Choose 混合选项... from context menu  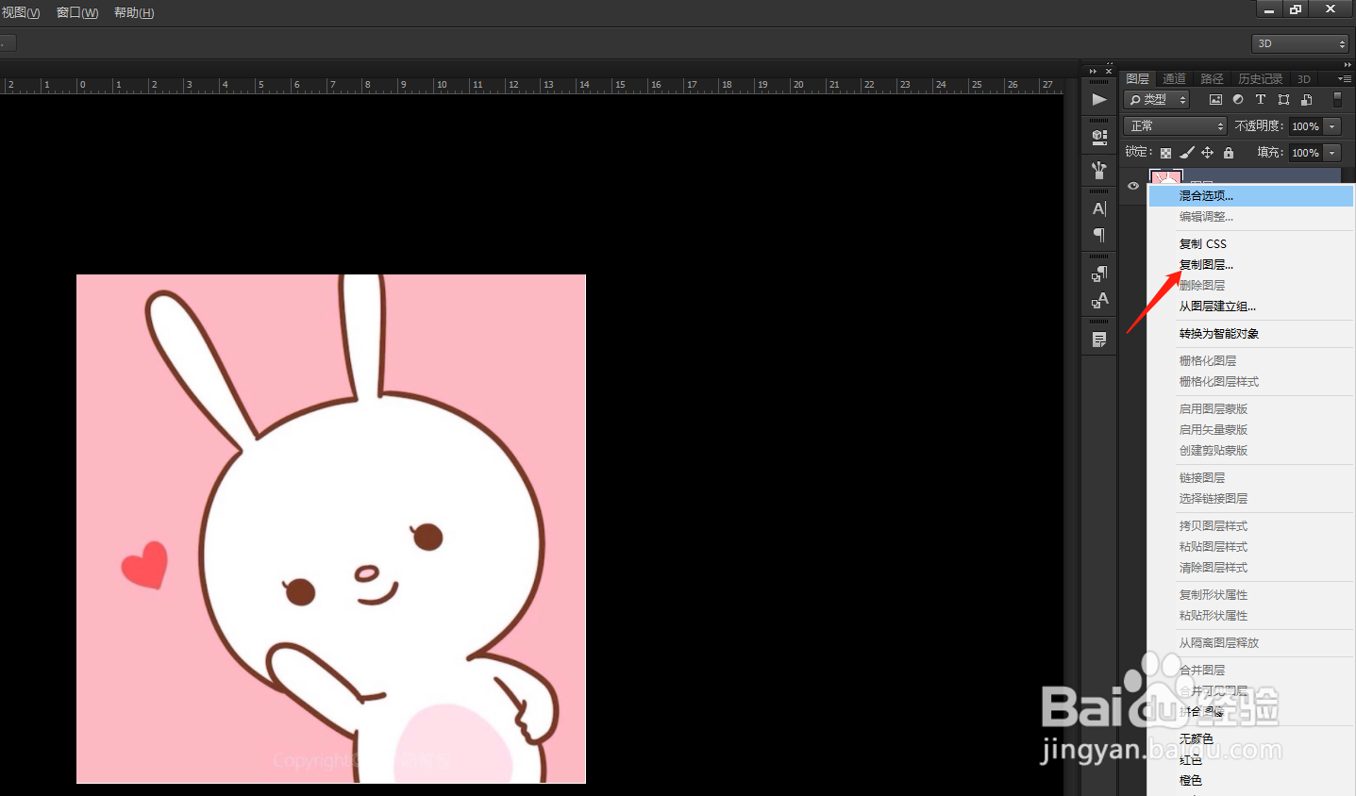tap(1250, 196)
